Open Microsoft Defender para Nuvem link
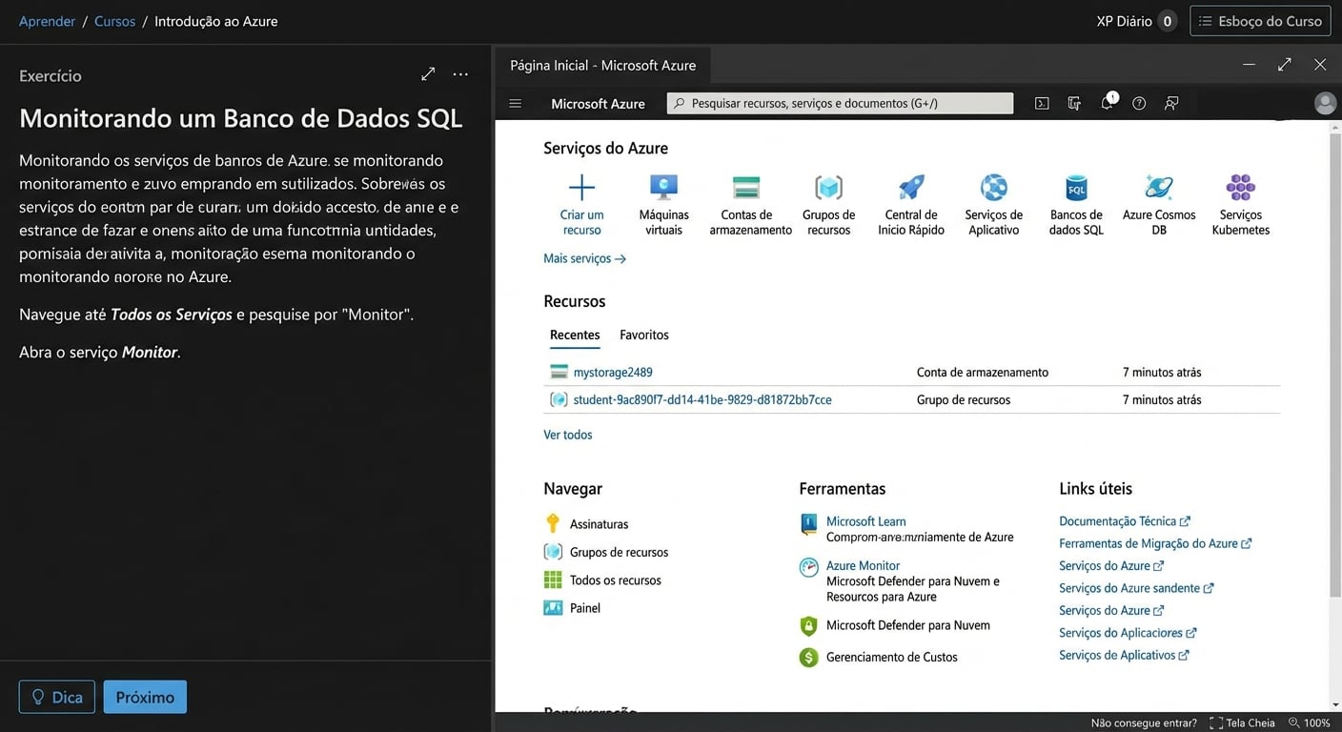The height and width of the screenshot is (732, 1342). tap(908, 625)
